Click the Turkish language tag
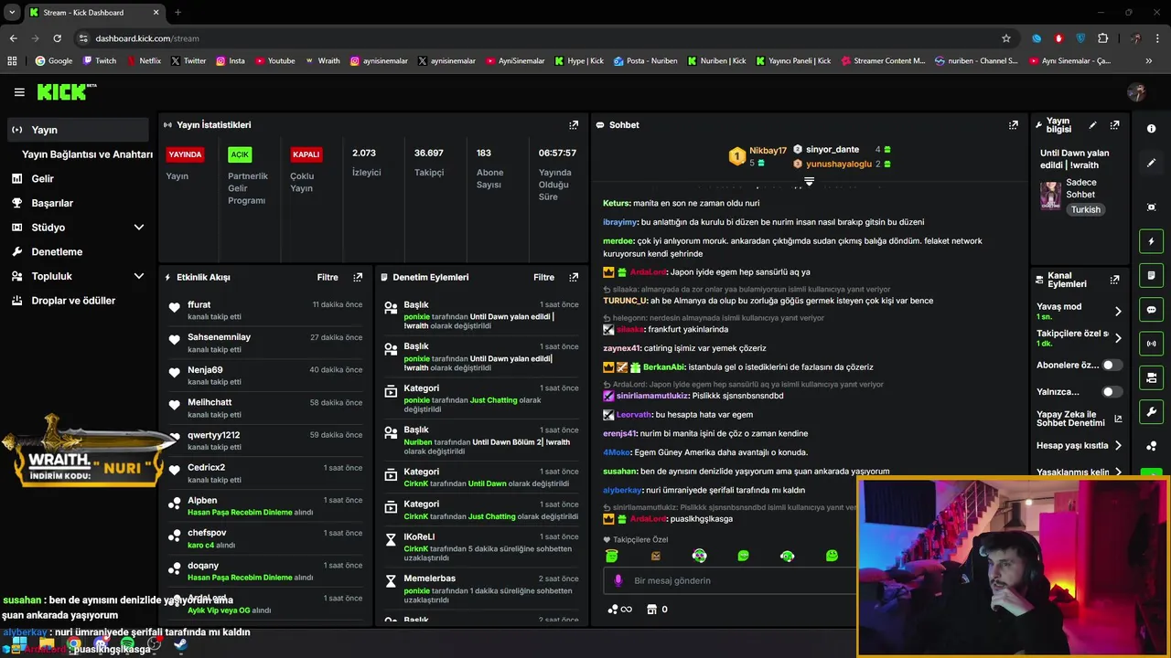 (x=1086, y=209)
